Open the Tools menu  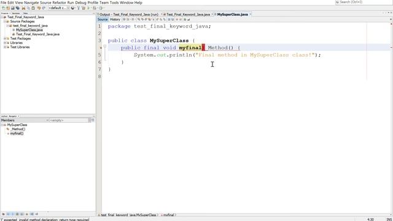point(114,2)
